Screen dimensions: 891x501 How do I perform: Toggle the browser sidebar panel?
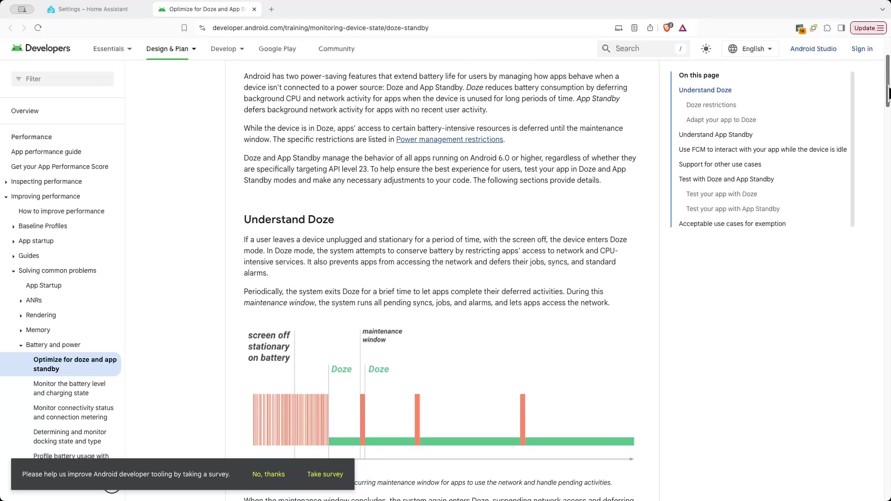pos(841,28)
